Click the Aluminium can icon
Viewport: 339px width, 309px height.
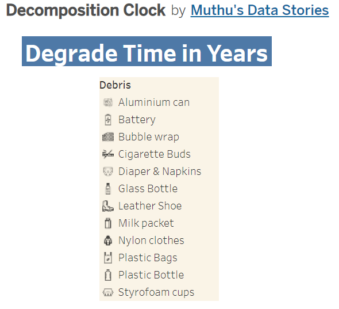[x=108, y=102]
